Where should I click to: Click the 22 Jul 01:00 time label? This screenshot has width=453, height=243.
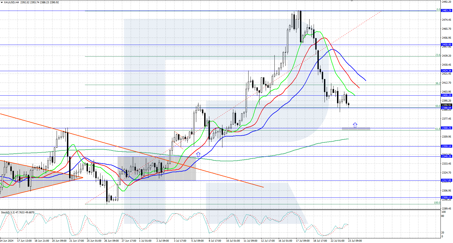click(x=338, y=241)
